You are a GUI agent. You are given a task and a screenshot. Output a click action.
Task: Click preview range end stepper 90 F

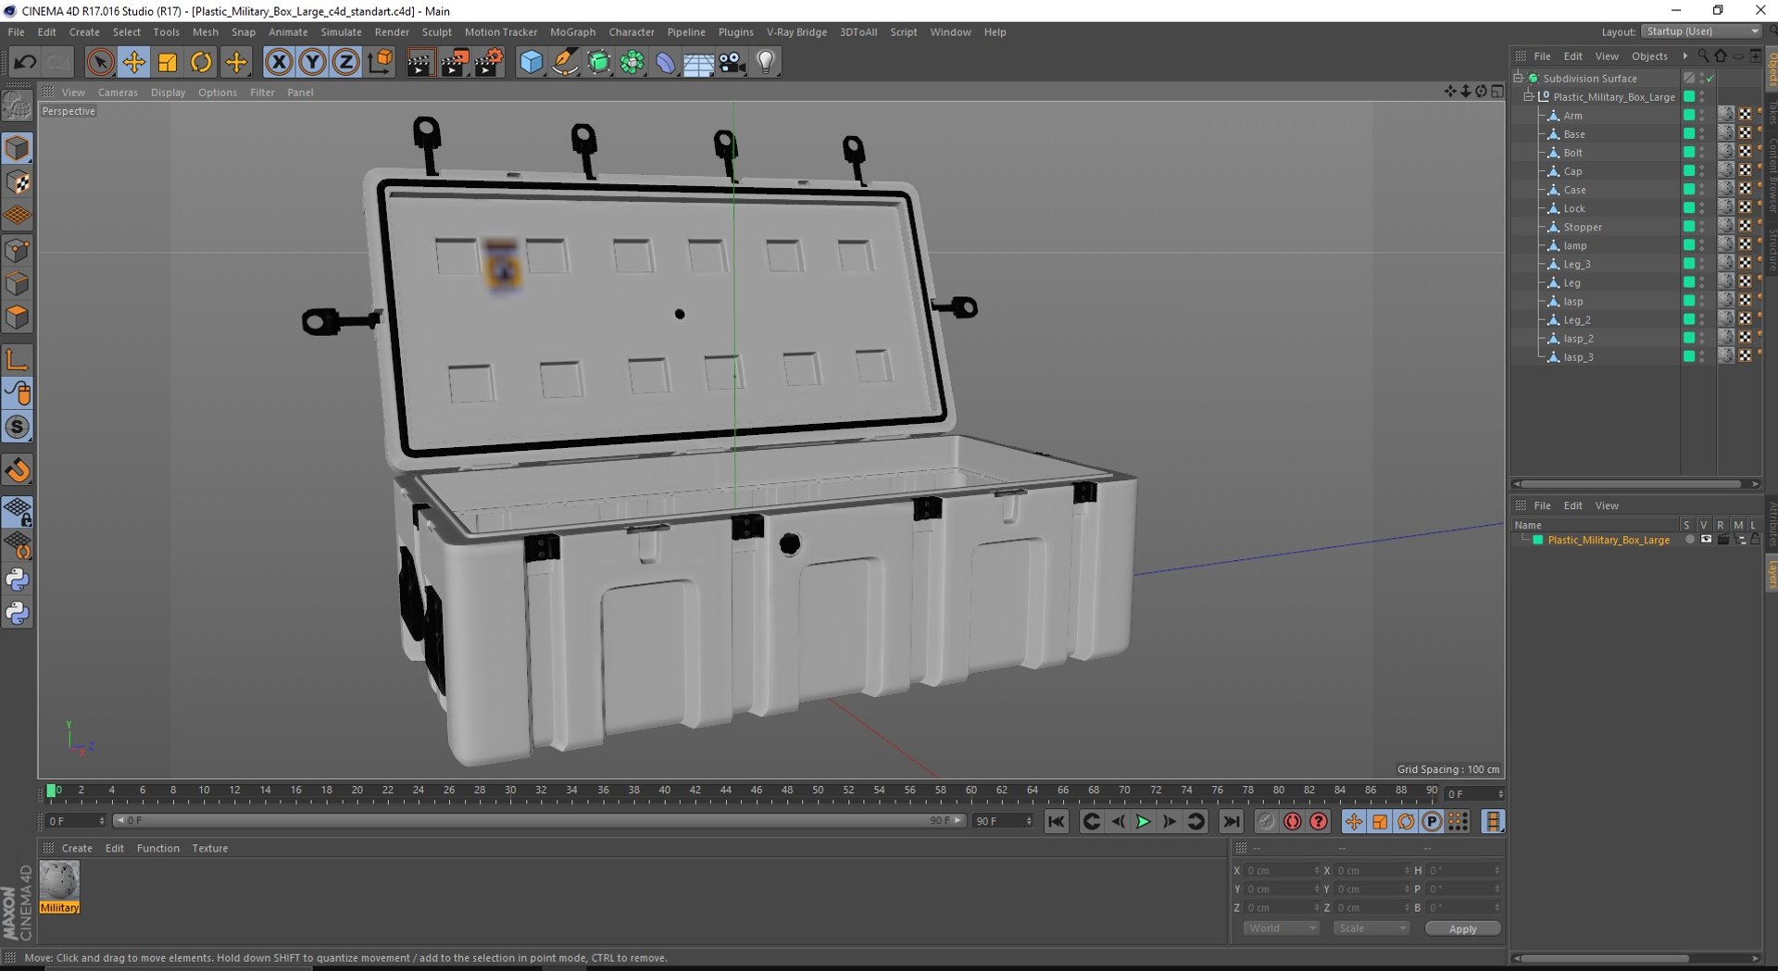click(1029, 821)
